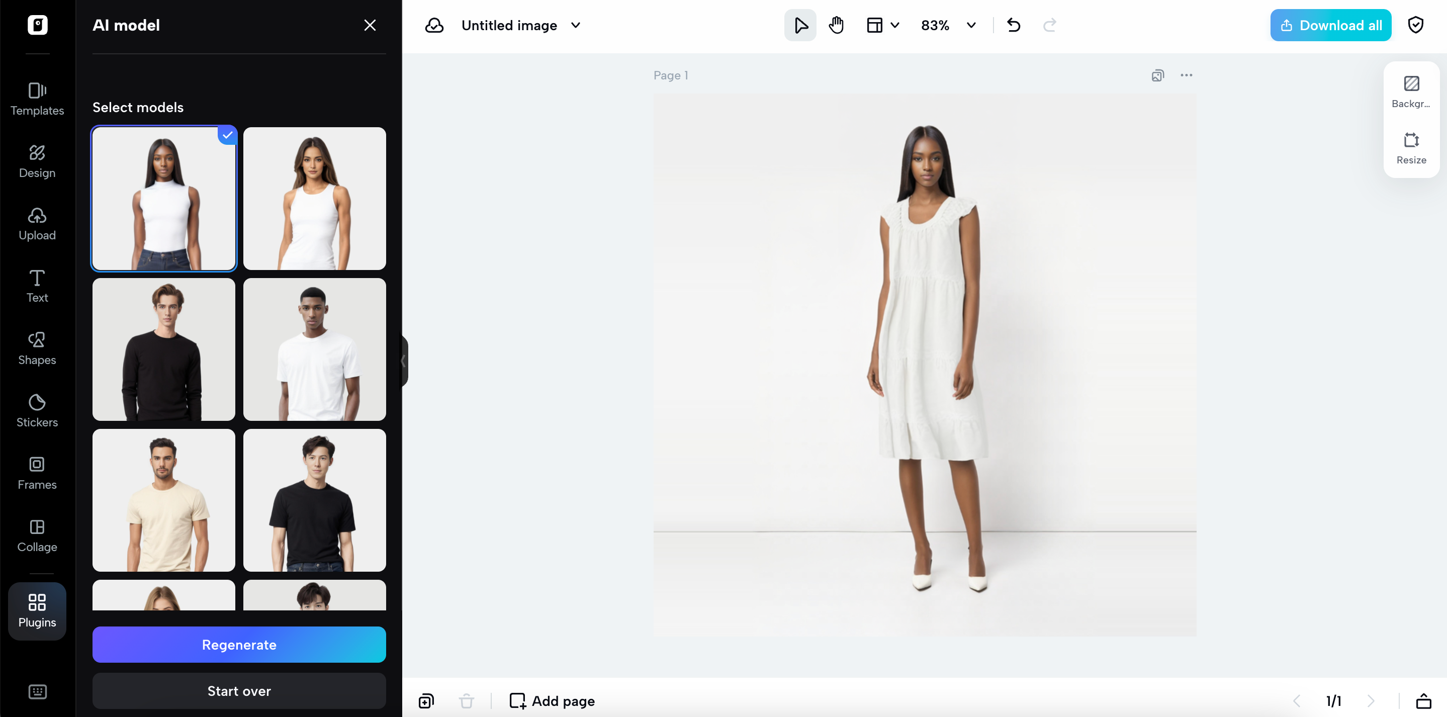
Task: Click the redo icon
Action: tap(1049, 25)
